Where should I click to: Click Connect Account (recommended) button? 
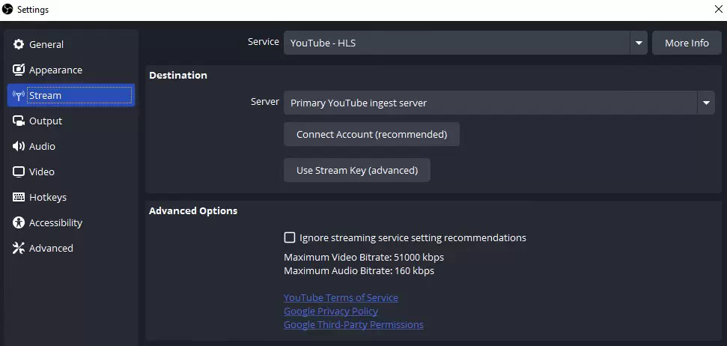pyautogui.click(x=372, y=135)
